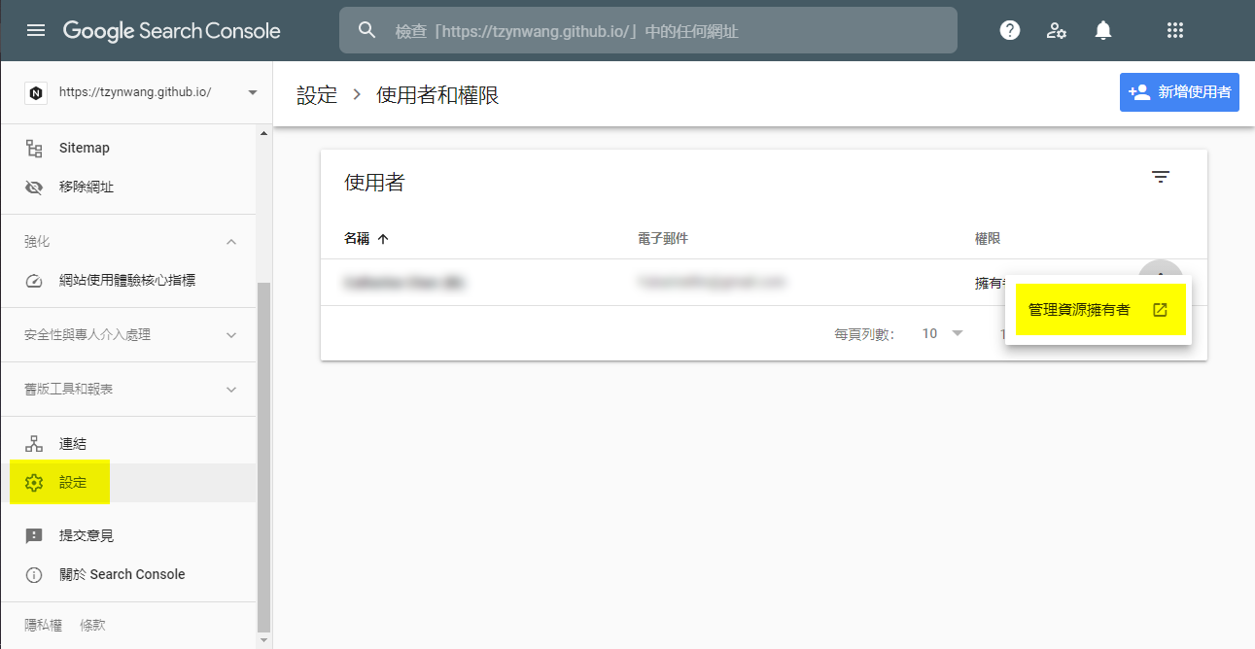Click the sidebar scroll down arrow
Screen dimensions: 1255x649
[x=264, y=640]
